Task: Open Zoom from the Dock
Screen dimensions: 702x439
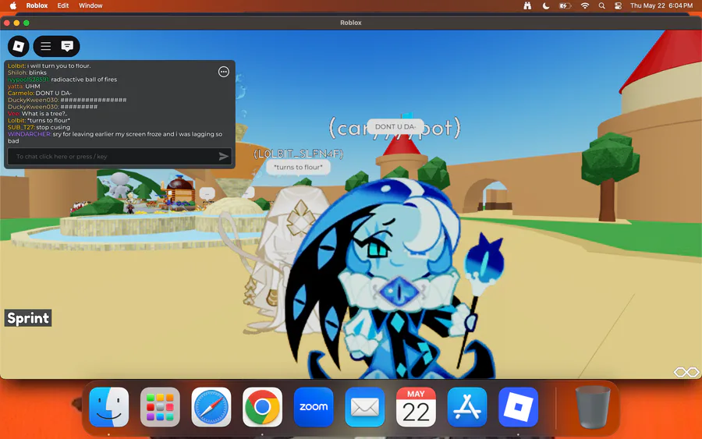Action: point(314,407)
